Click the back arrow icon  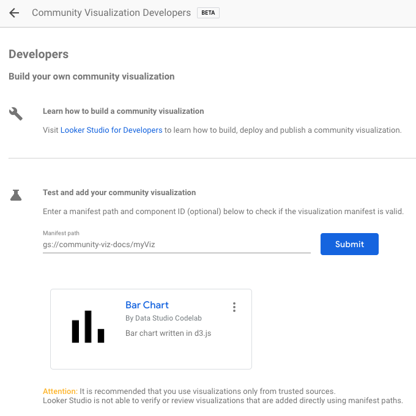14,13
